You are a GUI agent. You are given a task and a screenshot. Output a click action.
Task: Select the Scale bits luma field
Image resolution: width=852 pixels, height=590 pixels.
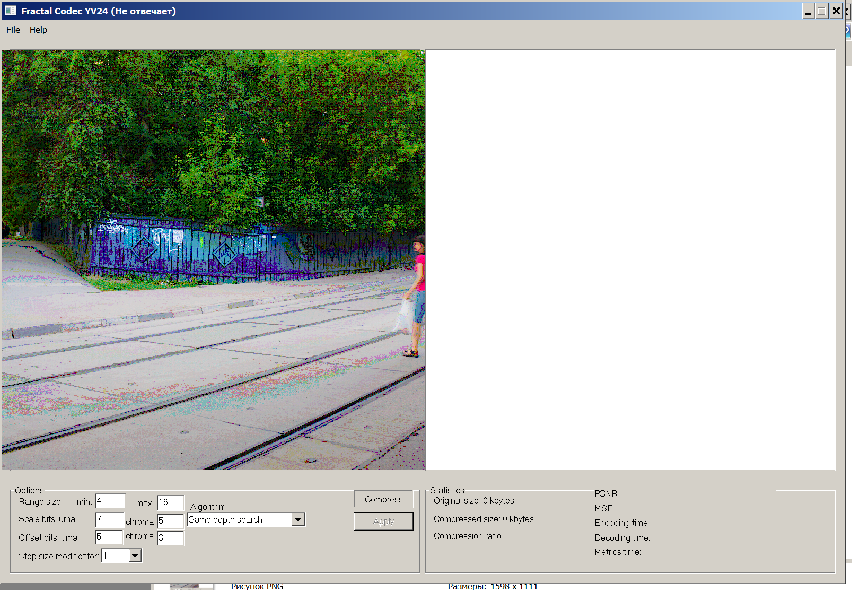pyautogui.click(x=110, y=519)
